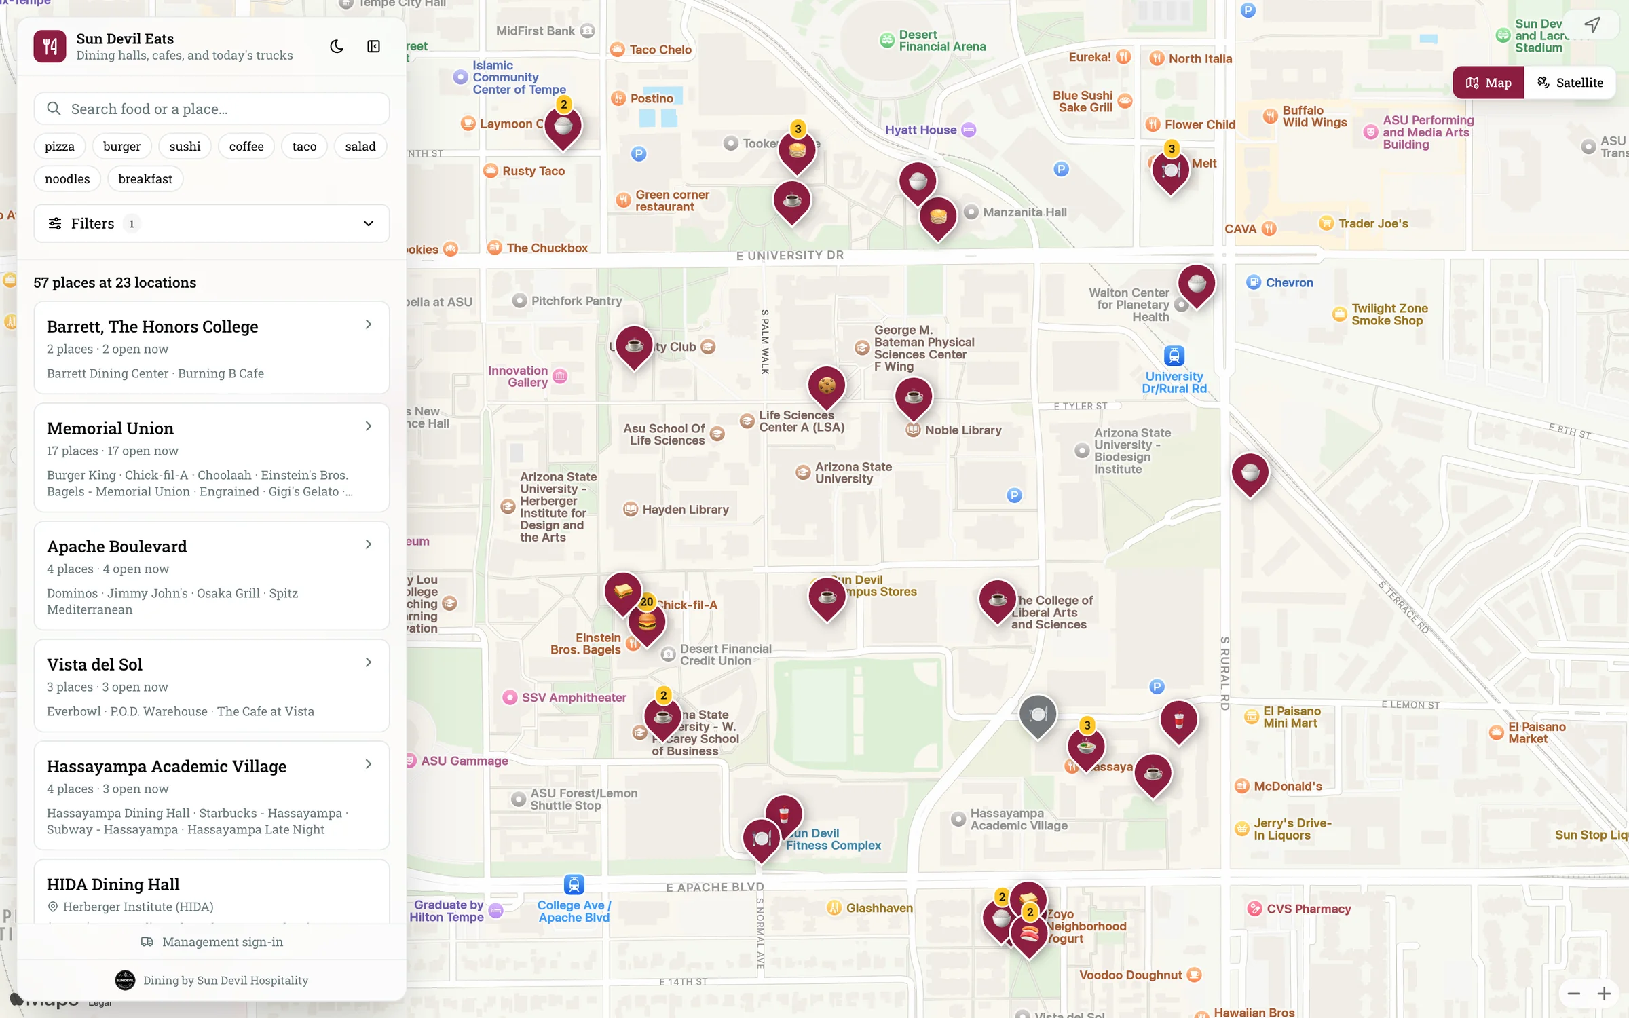Select the breakfast quick-search chip

coord(145,178)
